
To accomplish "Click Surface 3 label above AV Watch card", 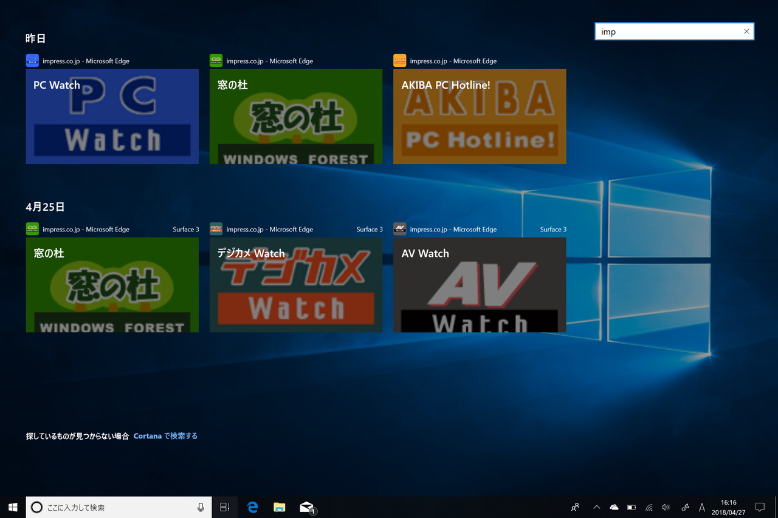I will [553, 230].
